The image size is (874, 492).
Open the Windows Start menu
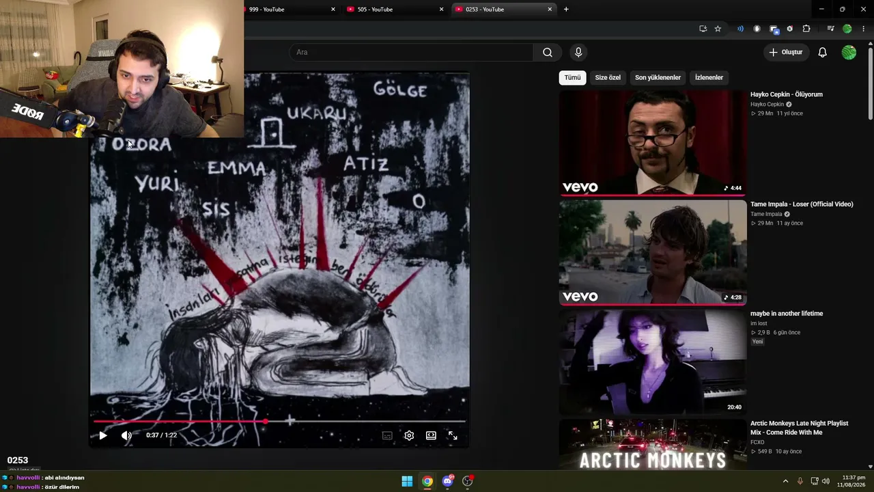pos(407,481)
